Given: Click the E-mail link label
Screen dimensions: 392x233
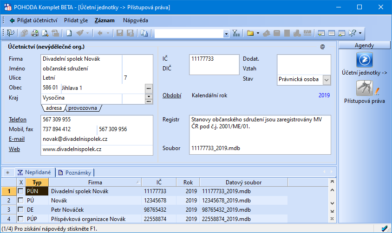Looking at the screenshot, I should 17,139.
